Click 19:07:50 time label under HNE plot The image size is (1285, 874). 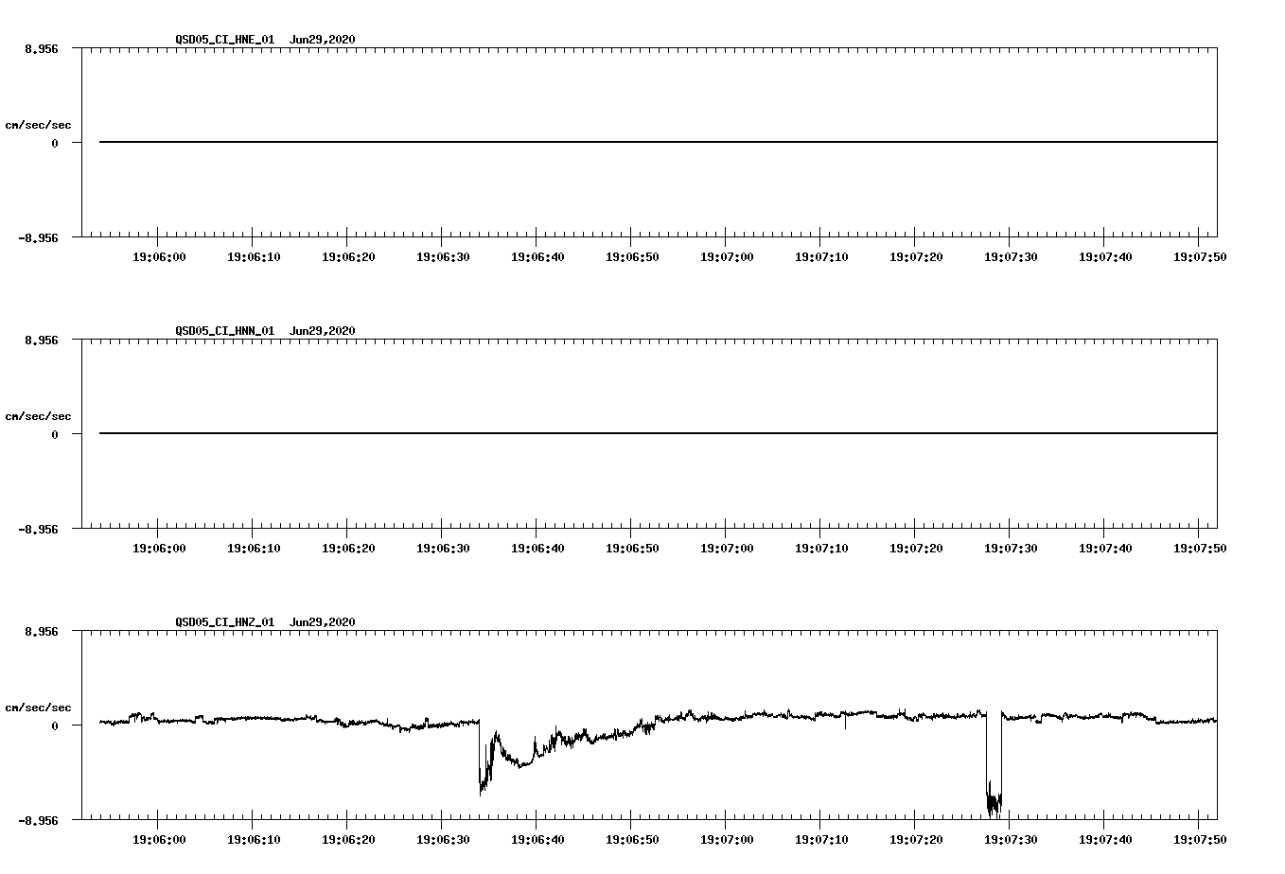(x=1200, y=257)
